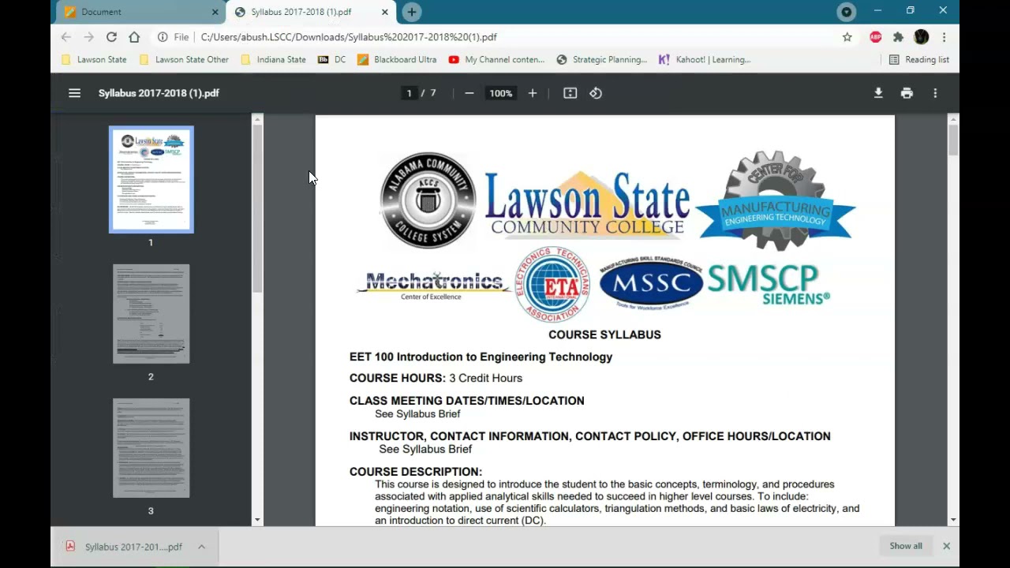Zoom out with the minus button
This screenshot has height=568, width=1010.
(469, 93)
